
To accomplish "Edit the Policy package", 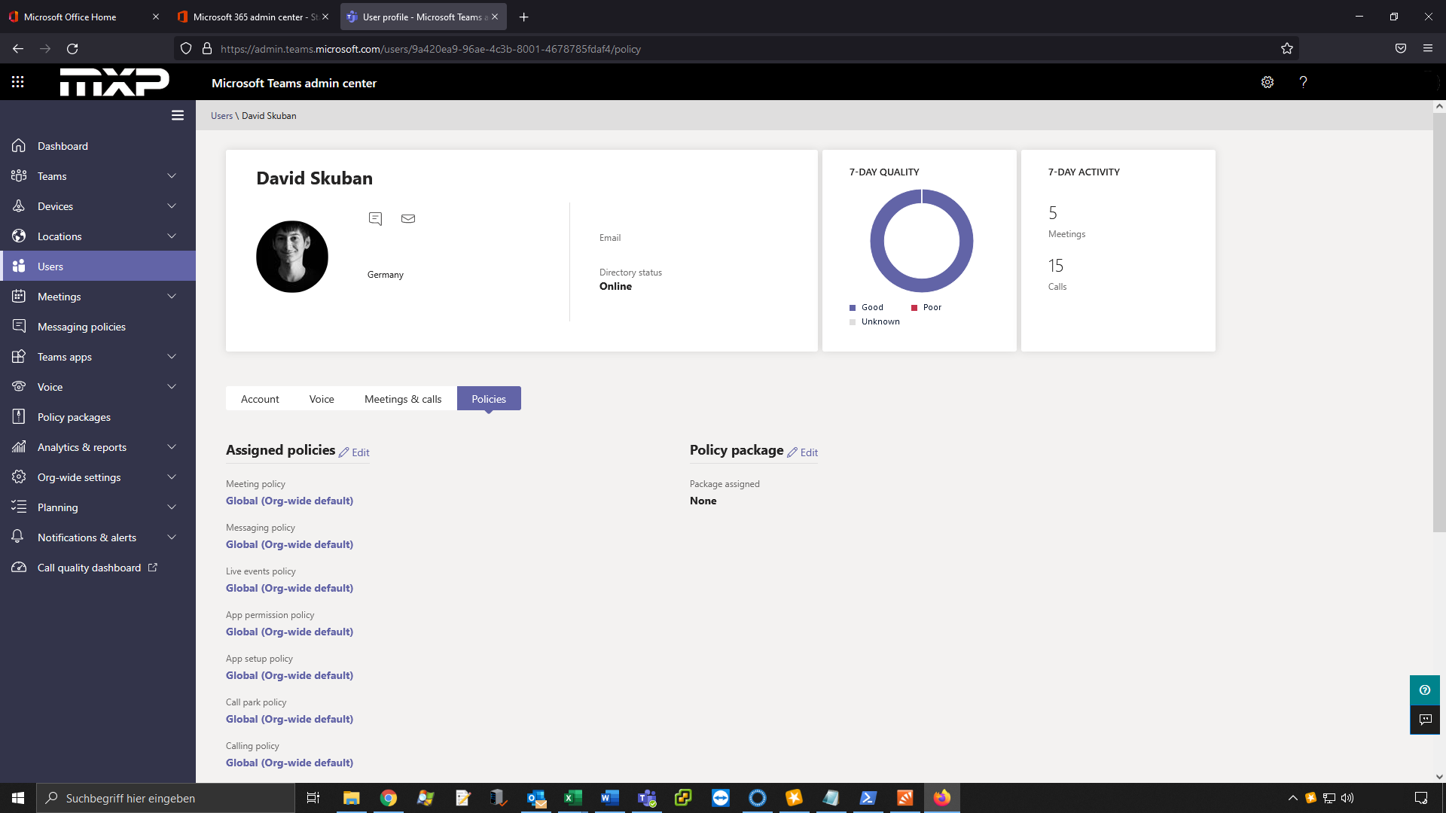I will 803,452.
